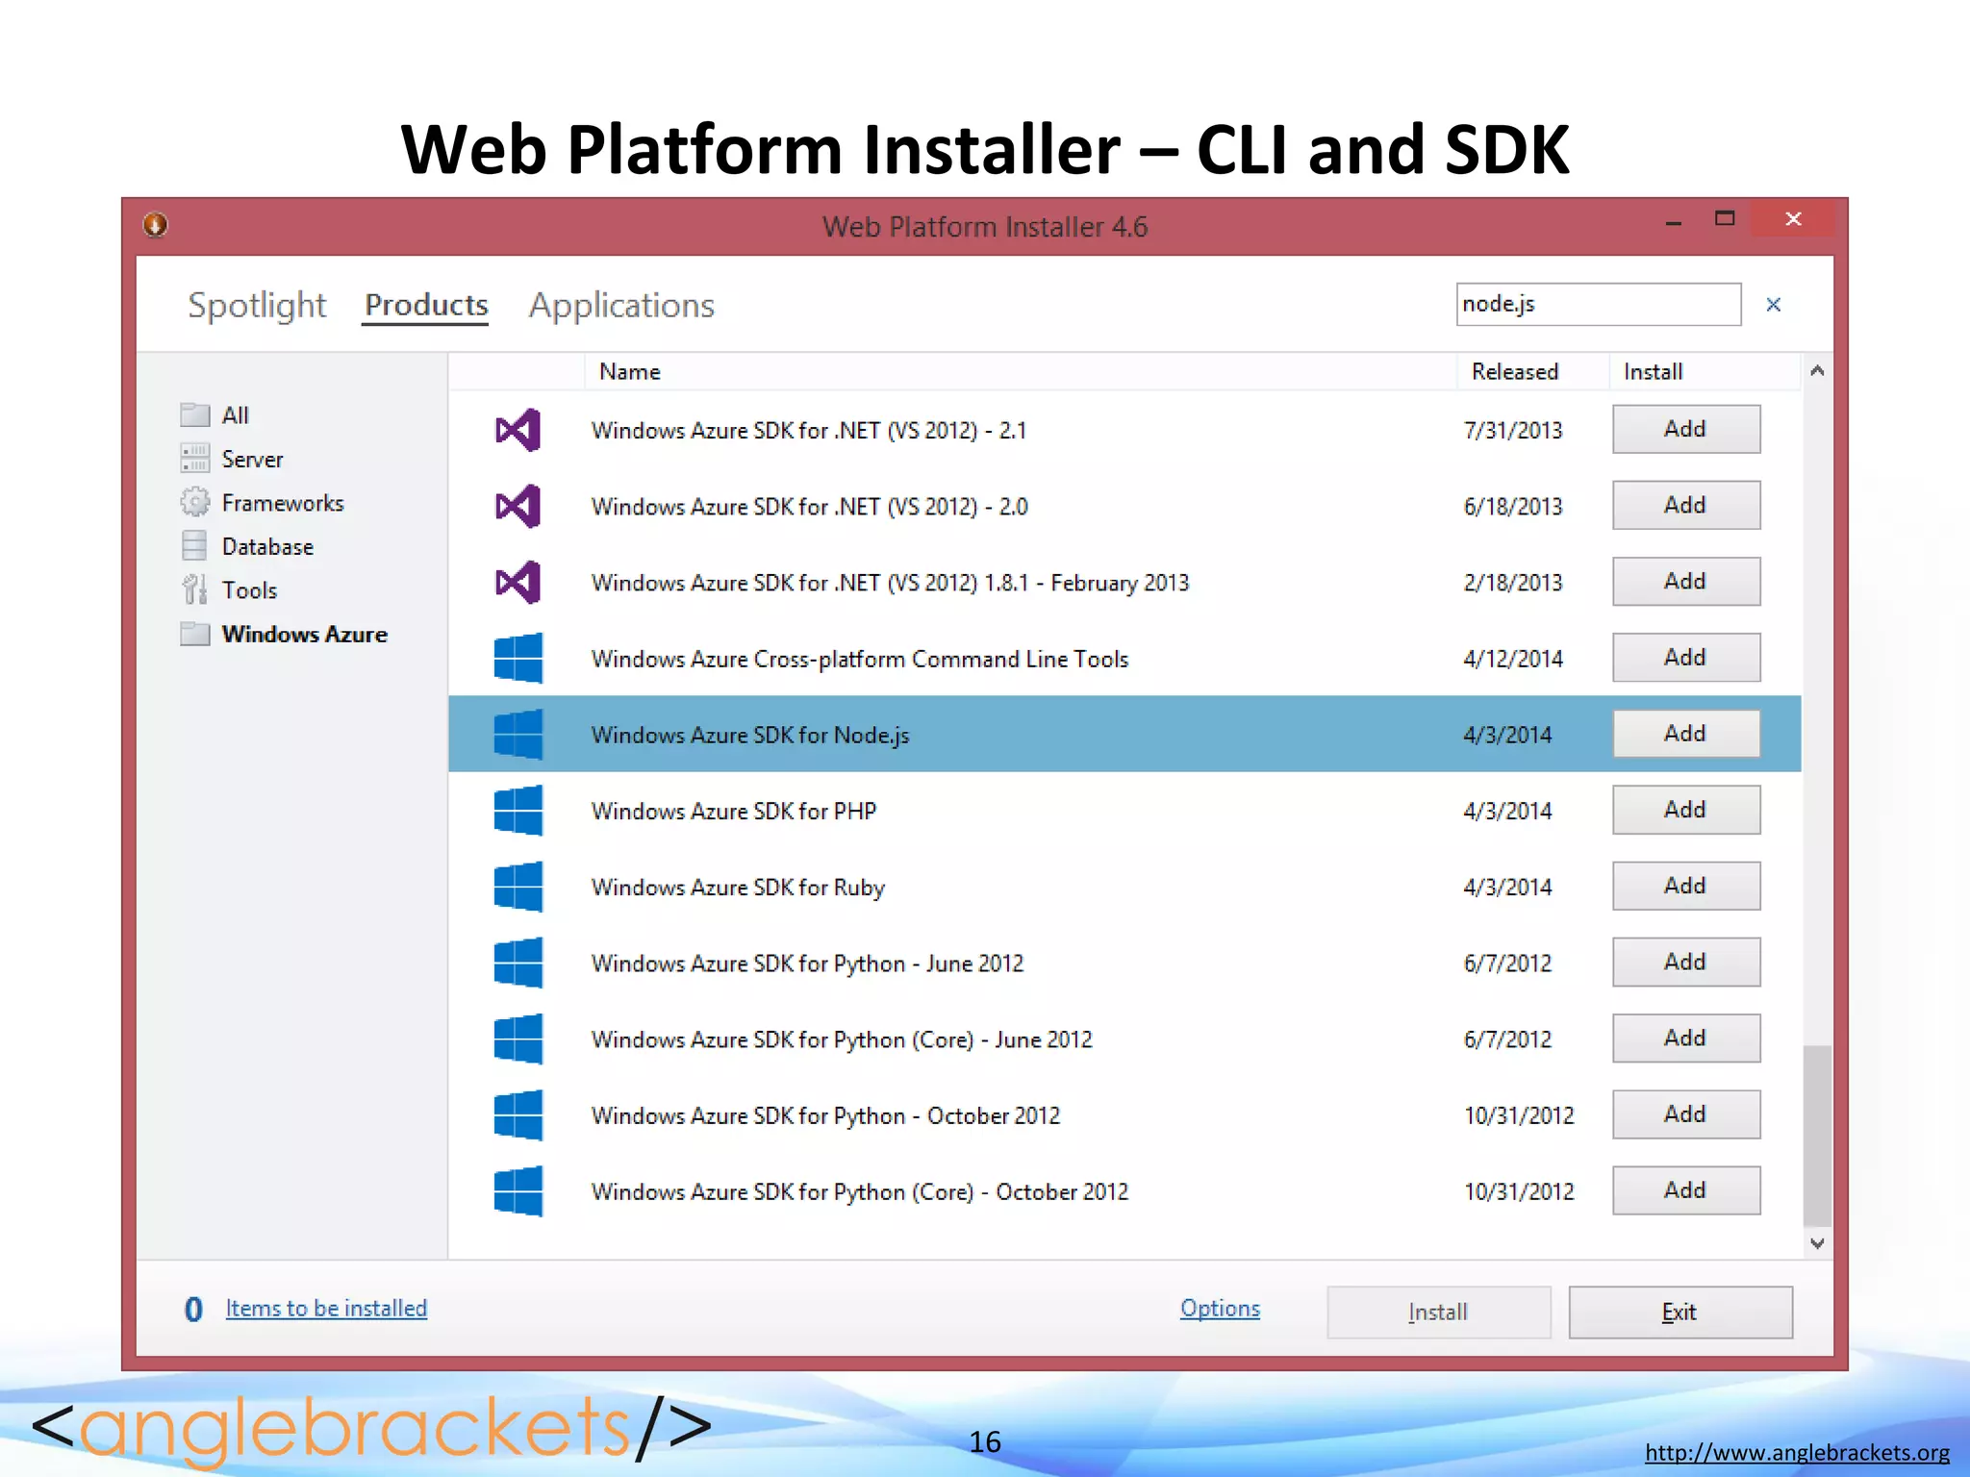
Task: Show the Tools category
Action: click(x=249, y=590)
